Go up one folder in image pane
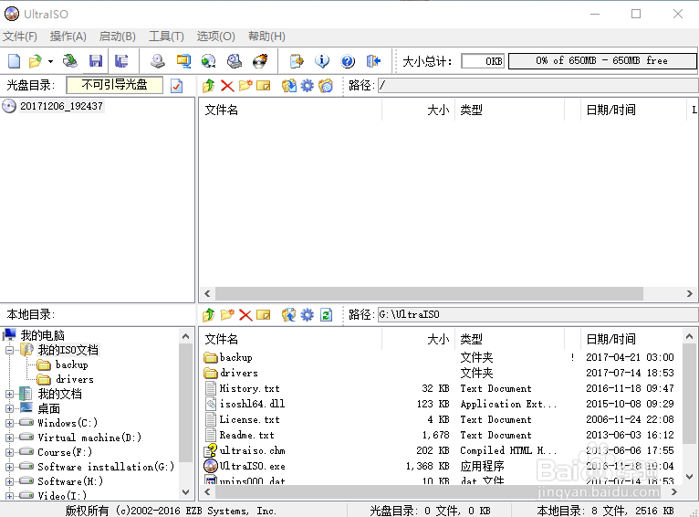 pyautogui.click(x=209, y=85)
